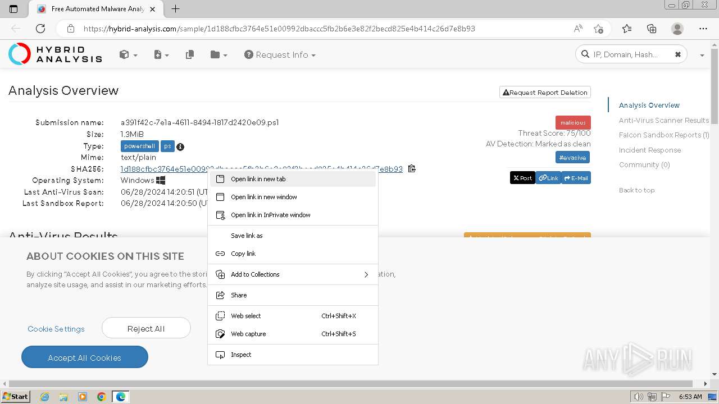719x404 pixels.
Task: Open the sandbox cube dropdown in navbar
Action: click(x=128, y=54)
